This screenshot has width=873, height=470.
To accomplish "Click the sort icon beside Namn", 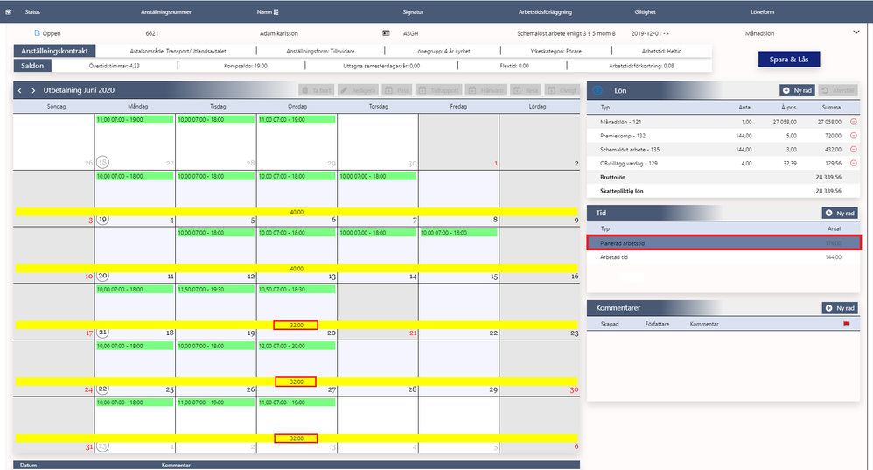I will tap(276, 11).
